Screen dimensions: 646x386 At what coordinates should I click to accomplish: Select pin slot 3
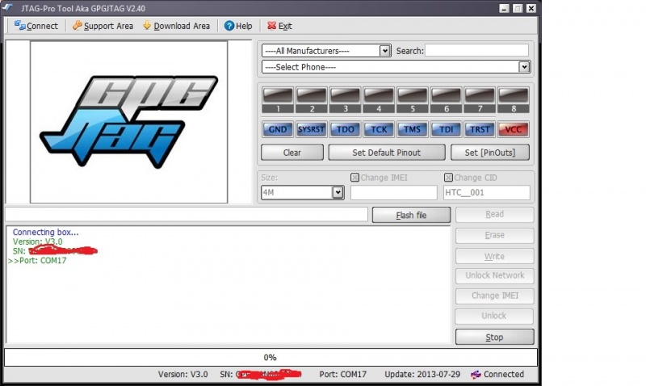[x=346, y=100]
